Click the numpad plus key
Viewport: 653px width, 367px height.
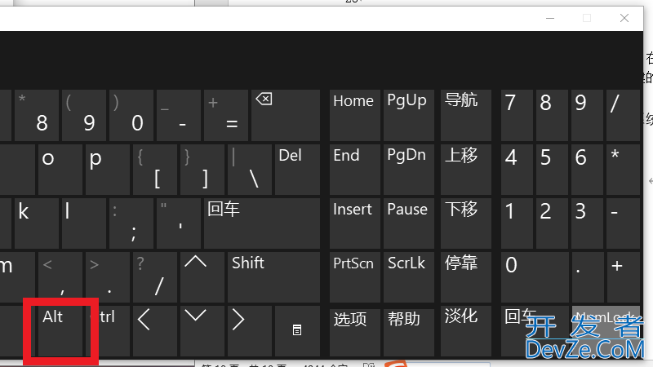click(x=623, y=277)
